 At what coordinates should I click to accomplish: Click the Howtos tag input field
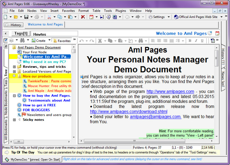click(x=54, y=34)
